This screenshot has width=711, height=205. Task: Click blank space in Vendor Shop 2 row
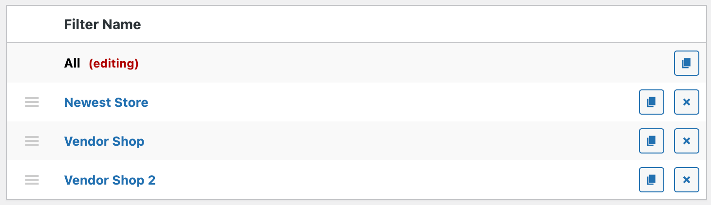390,180
